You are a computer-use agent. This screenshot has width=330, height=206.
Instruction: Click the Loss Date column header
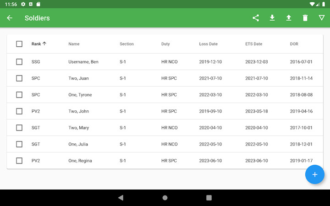point(208,44)
